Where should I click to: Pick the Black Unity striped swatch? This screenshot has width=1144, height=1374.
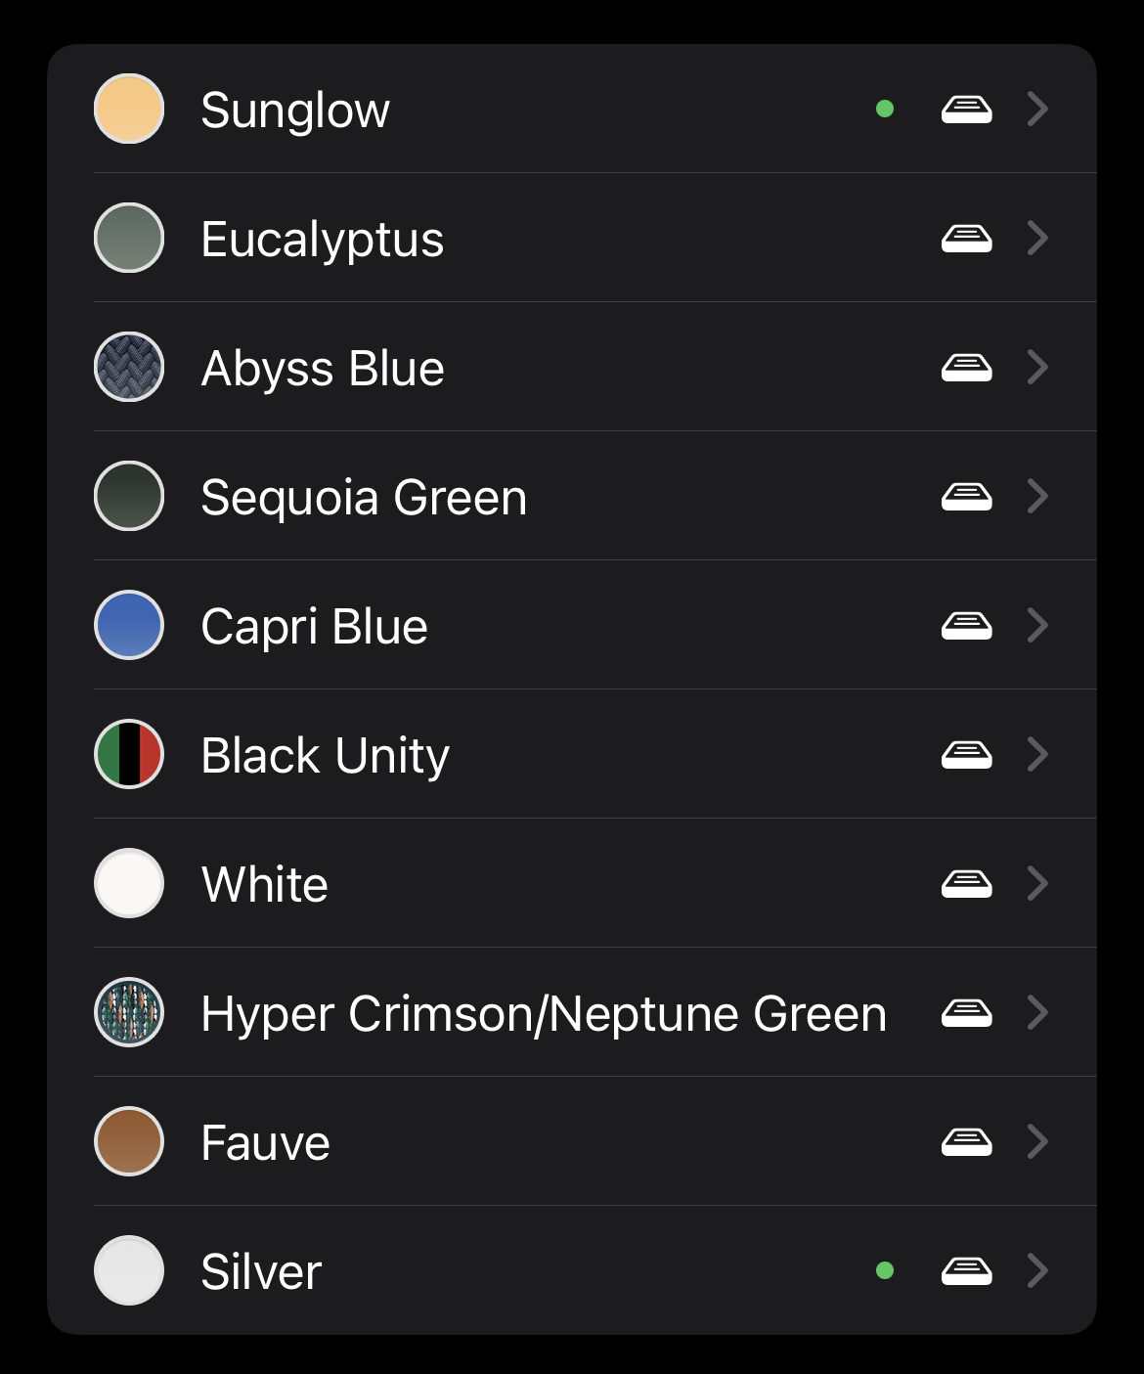coord(129,754)
